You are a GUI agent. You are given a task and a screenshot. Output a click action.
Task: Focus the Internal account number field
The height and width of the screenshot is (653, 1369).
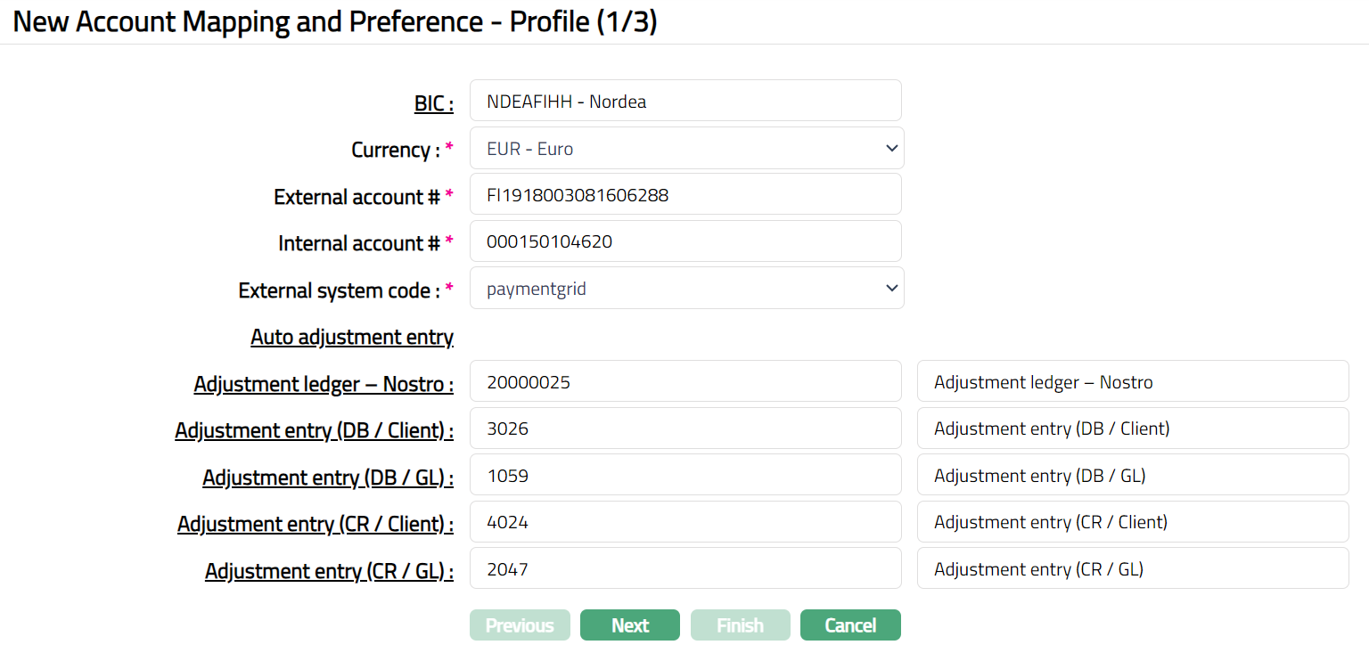[684, 241]
